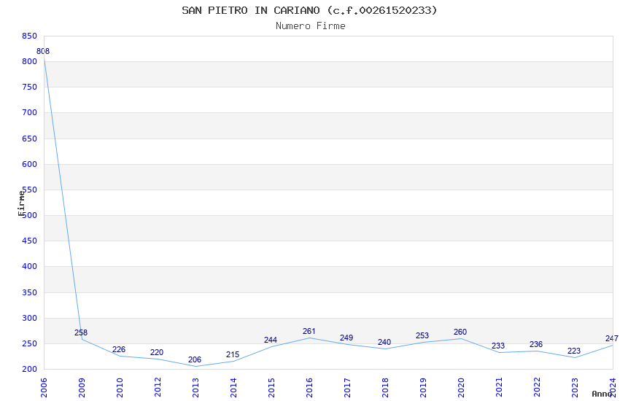Click the y-axis value 650
Image resolution: width=620 pixels, height=401 pixels.
[29, 139]
